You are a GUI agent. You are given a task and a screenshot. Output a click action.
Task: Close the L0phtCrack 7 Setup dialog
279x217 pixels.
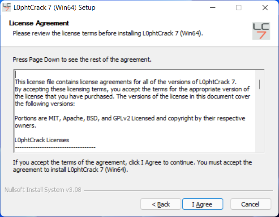265,8
